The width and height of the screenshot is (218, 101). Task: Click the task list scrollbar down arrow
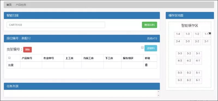tap(158, 96)
